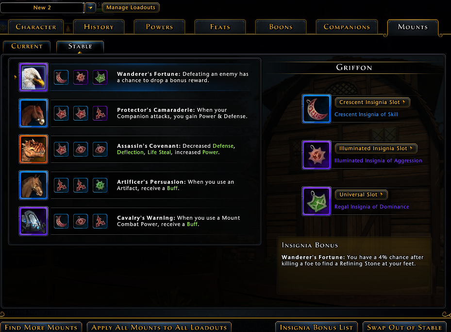Click Apply All Mounts to All Loadouts
The image size is (451, 332).
pyautogui.click(x=159, y=327)
